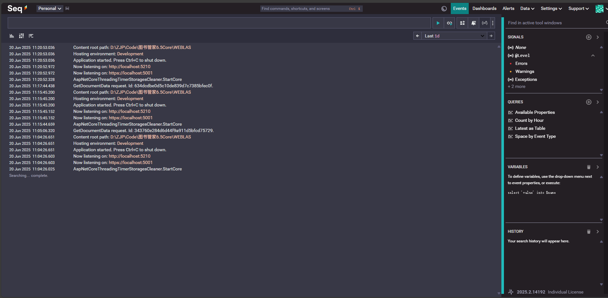Go to the Dashboards tab
Image resolution: width=608 pixels, height=298 pixels.
click(x=484, y=9)
